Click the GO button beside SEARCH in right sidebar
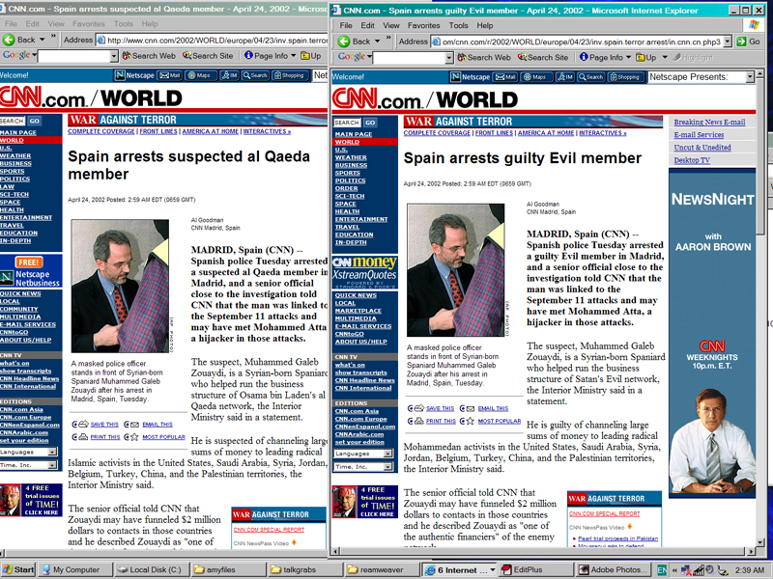The width and height of the screenshot is (773, 579). click(370, 123)
